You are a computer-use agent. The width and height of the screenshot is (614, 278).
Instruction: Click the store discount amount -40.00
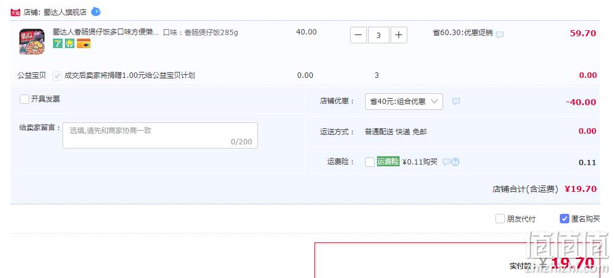581,102
